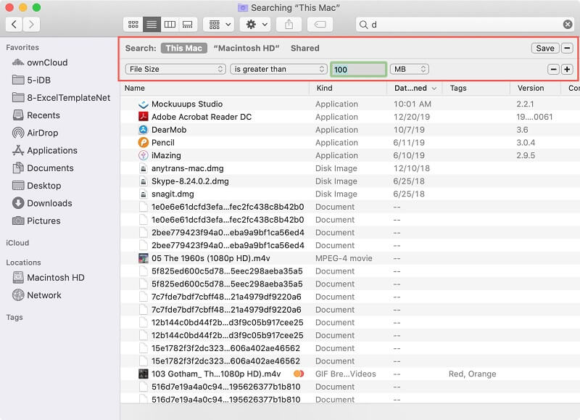Click the red-orange tag dots on Gotham row
This screenshot has height=420, width=580.
click(299, 374)
